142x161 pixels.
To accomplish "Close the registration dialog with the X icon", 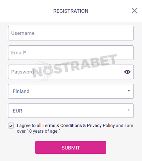I will coord(135,11).
